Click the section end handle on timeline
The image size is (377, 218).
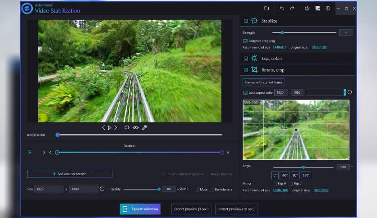click(x=222, y=152)
